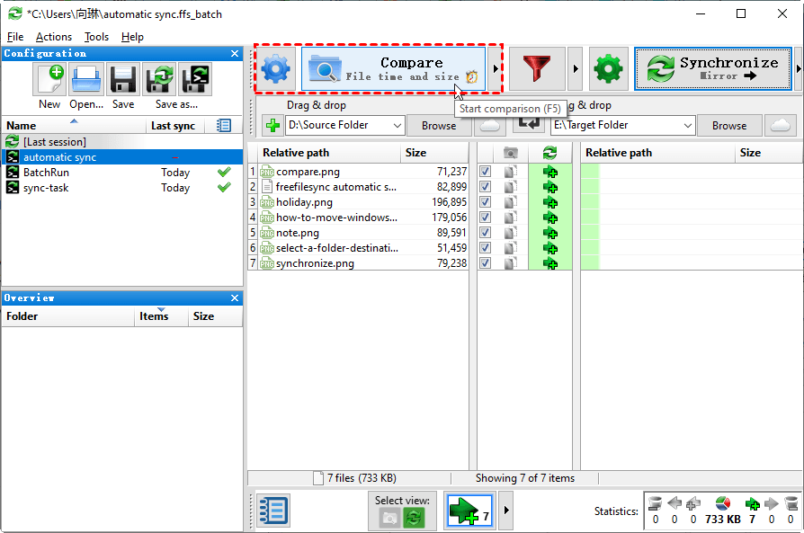
Task: Expand view filter options arrow
Action: point(506,510)
